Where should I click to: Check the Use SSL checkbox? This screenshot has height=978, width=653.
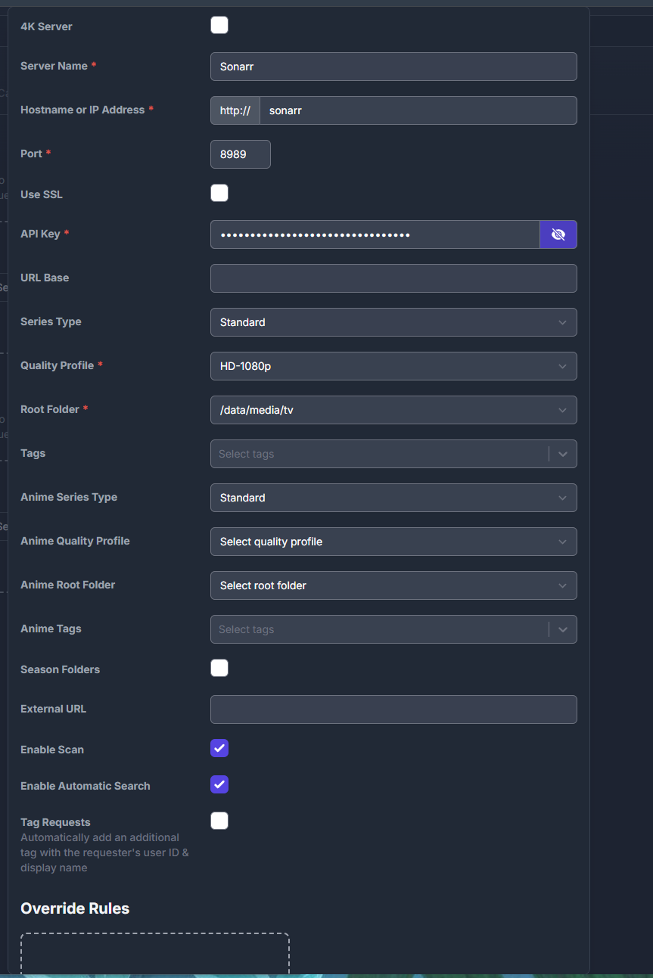click(x=219, y=193)
